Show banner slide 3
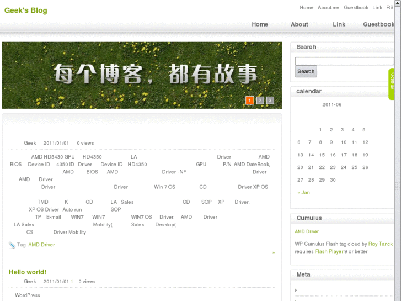This screenshot has width=401, height=301. click(x=270, y=101)
